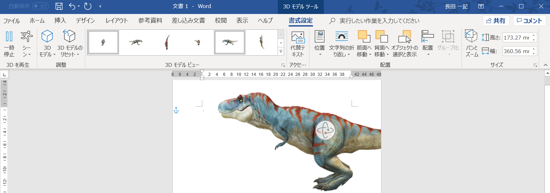Select the fourth 3D model view thumbnail
Screen dimensions: 550x193
[198, 42]
